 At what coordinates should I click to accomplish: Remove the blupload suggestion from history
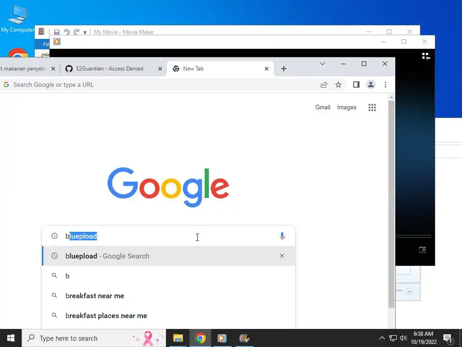pyautogui.click(x=282, y=256)
